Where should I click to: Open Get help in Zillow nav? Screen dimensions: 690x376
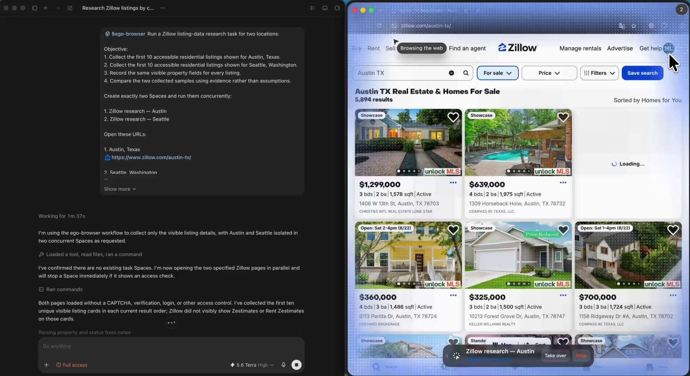point(650,48)
